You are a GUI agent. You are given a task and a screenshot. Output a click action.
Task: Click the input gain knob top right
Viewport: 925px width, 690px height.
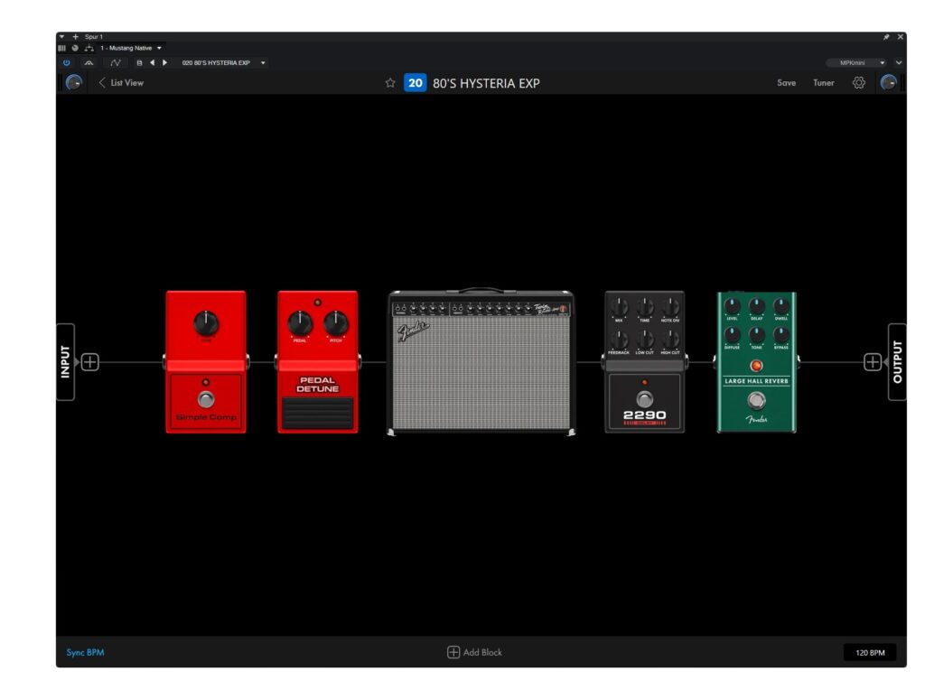coord(886,83)
